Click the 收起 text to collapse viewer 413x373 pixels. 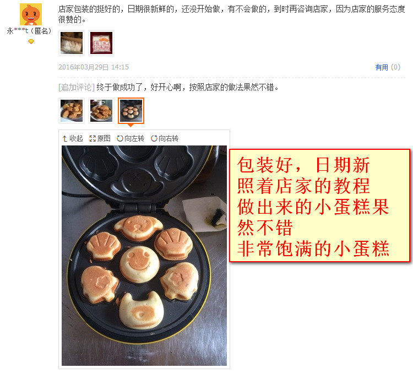pos(76,138)
